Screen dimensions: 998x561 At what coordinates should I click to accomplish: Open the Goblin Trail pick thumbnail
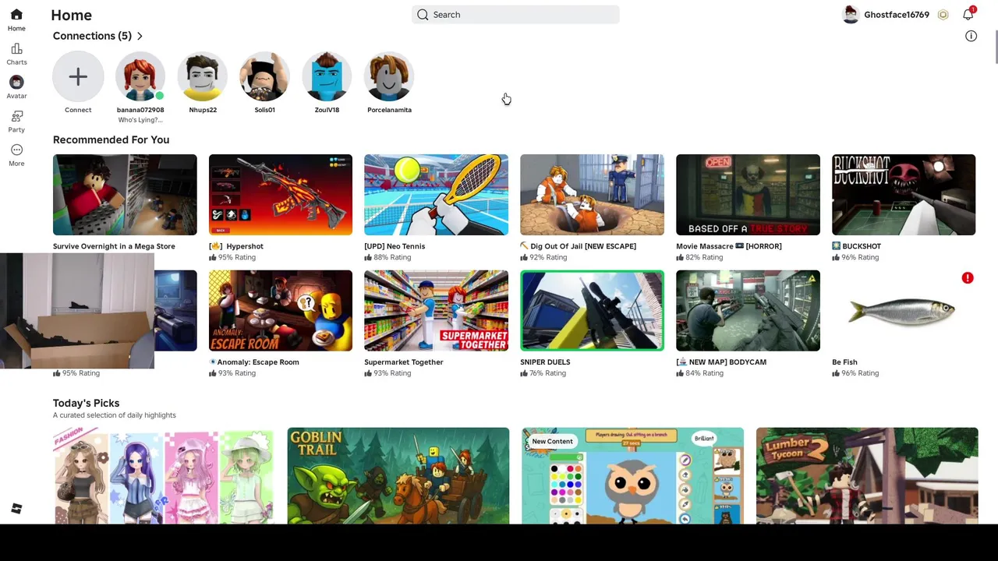click(398, 475)
